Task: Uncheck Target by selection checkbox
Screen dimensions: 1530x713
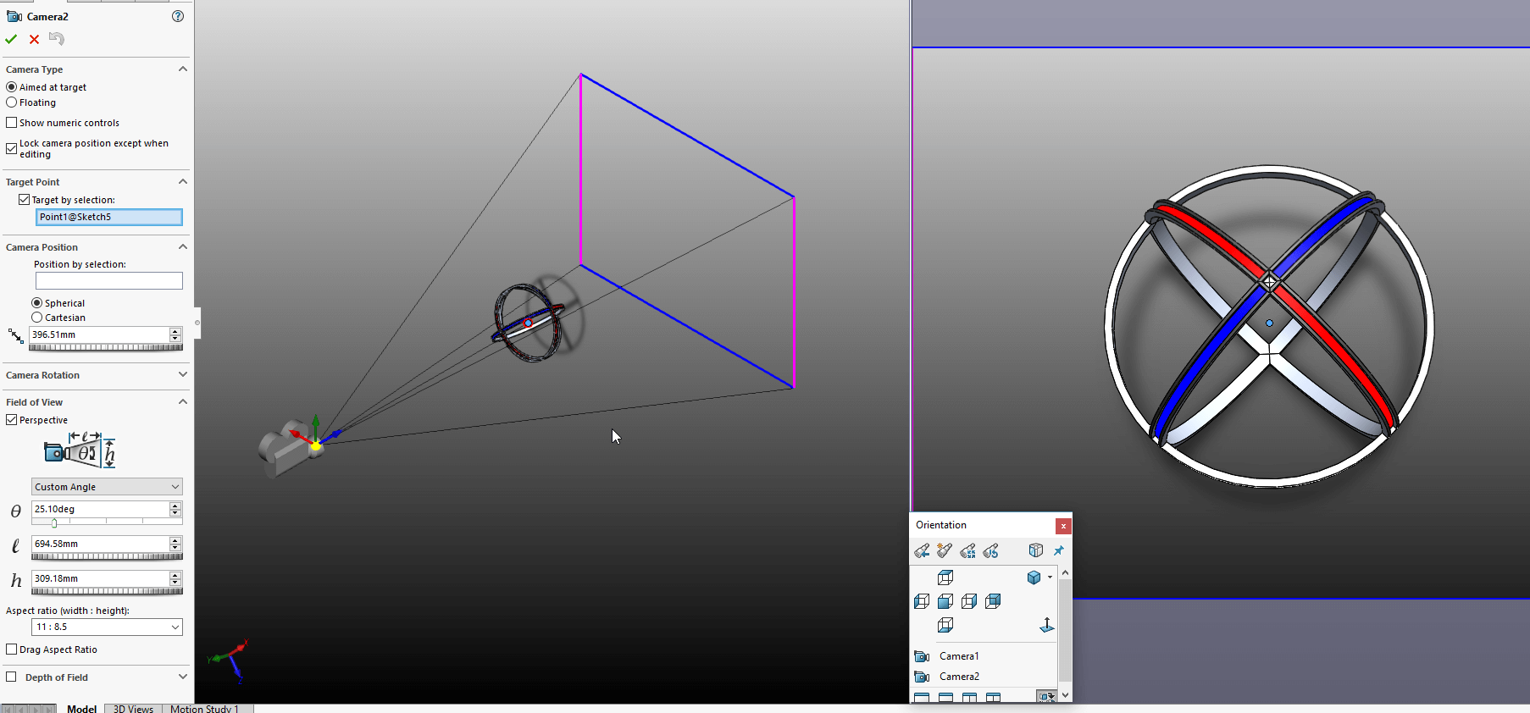Action: click(24, 200)
